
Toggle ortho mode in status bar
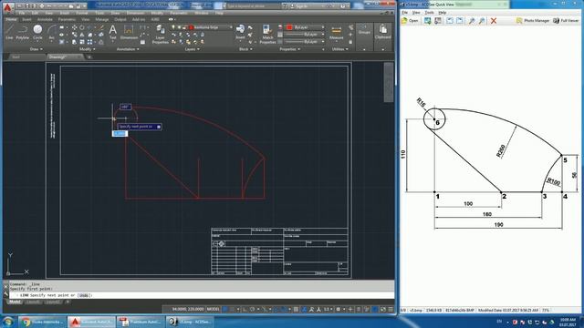245,310
